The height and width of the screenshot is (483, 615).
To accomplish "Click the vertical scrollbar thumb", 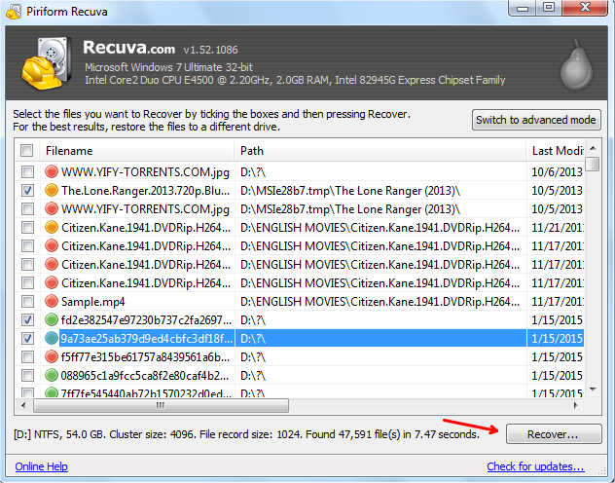I will tap(593, 164).
